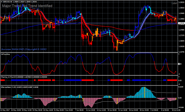This screenshot has width=185, height=112.
Task: Click the '21 Jun 16:00' time label
Action: (123, 110)
